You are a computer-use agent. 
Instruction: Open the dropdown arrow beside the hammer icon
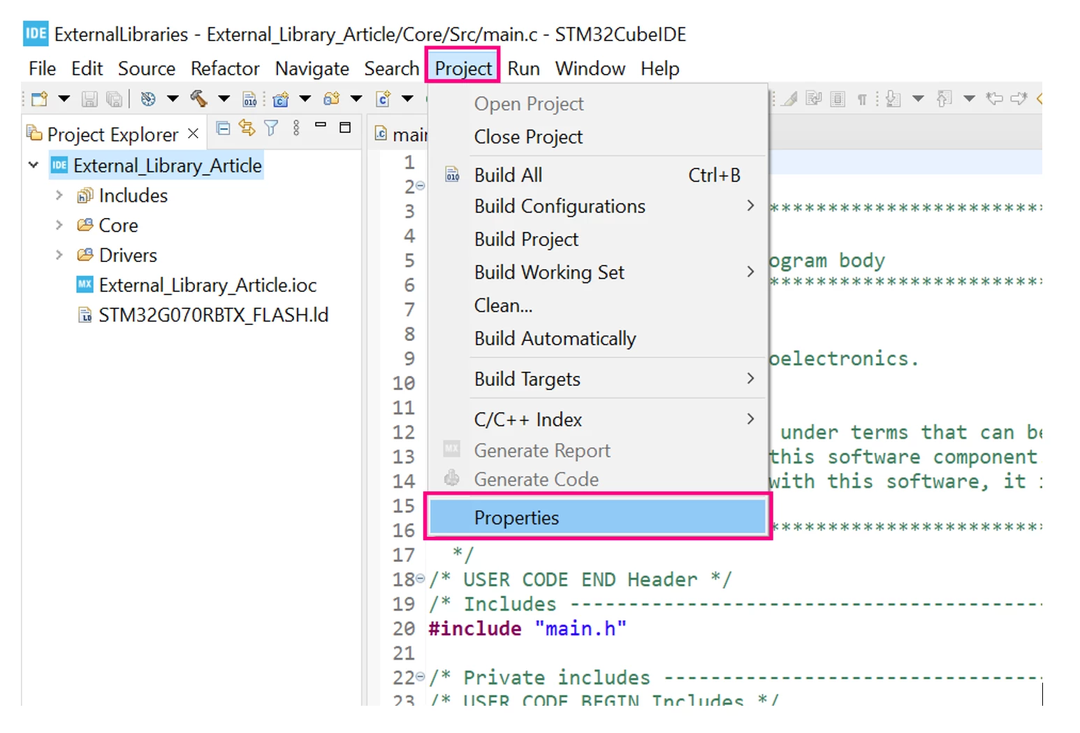pos(224,99)
